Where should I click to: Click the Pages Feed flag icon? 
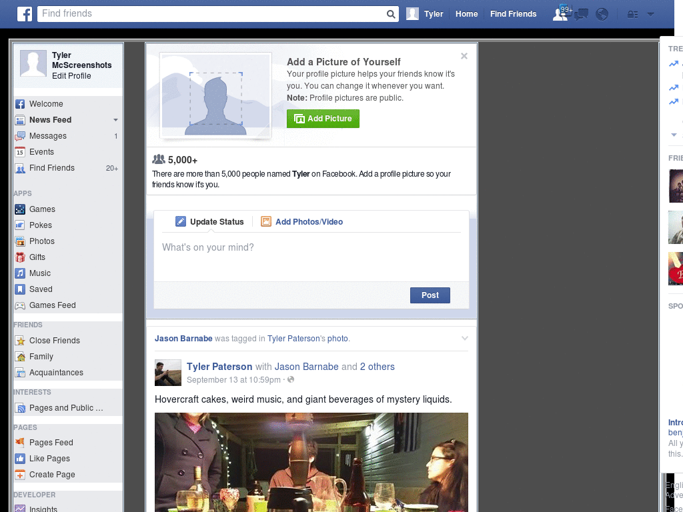[20, 443]
